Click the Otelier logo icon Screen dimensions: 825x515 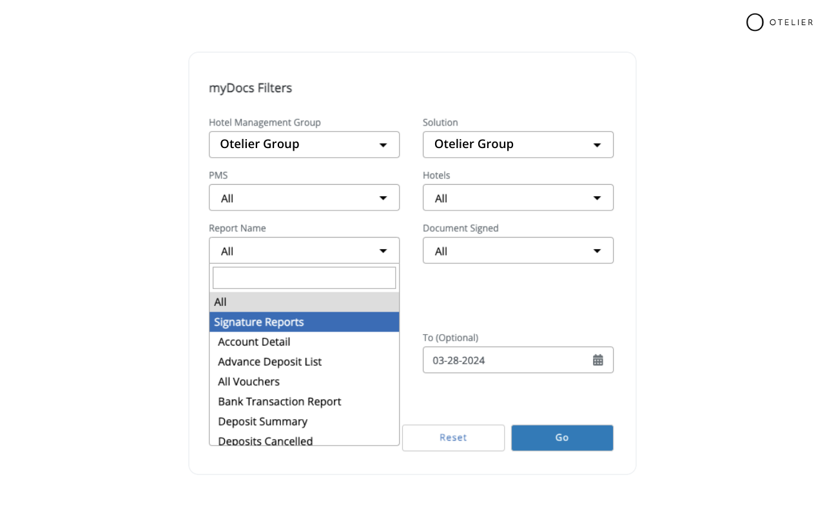[x=755, y=23]
